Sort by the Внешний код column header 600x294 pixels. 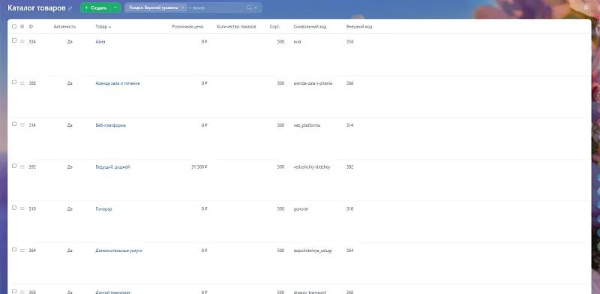coord(359,27)
